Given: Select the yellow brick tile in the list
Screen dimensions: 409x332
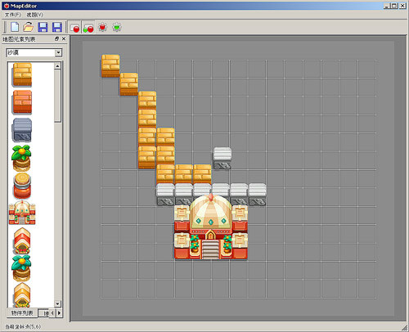Looking at the screenshot, I should tap(22, 74).
